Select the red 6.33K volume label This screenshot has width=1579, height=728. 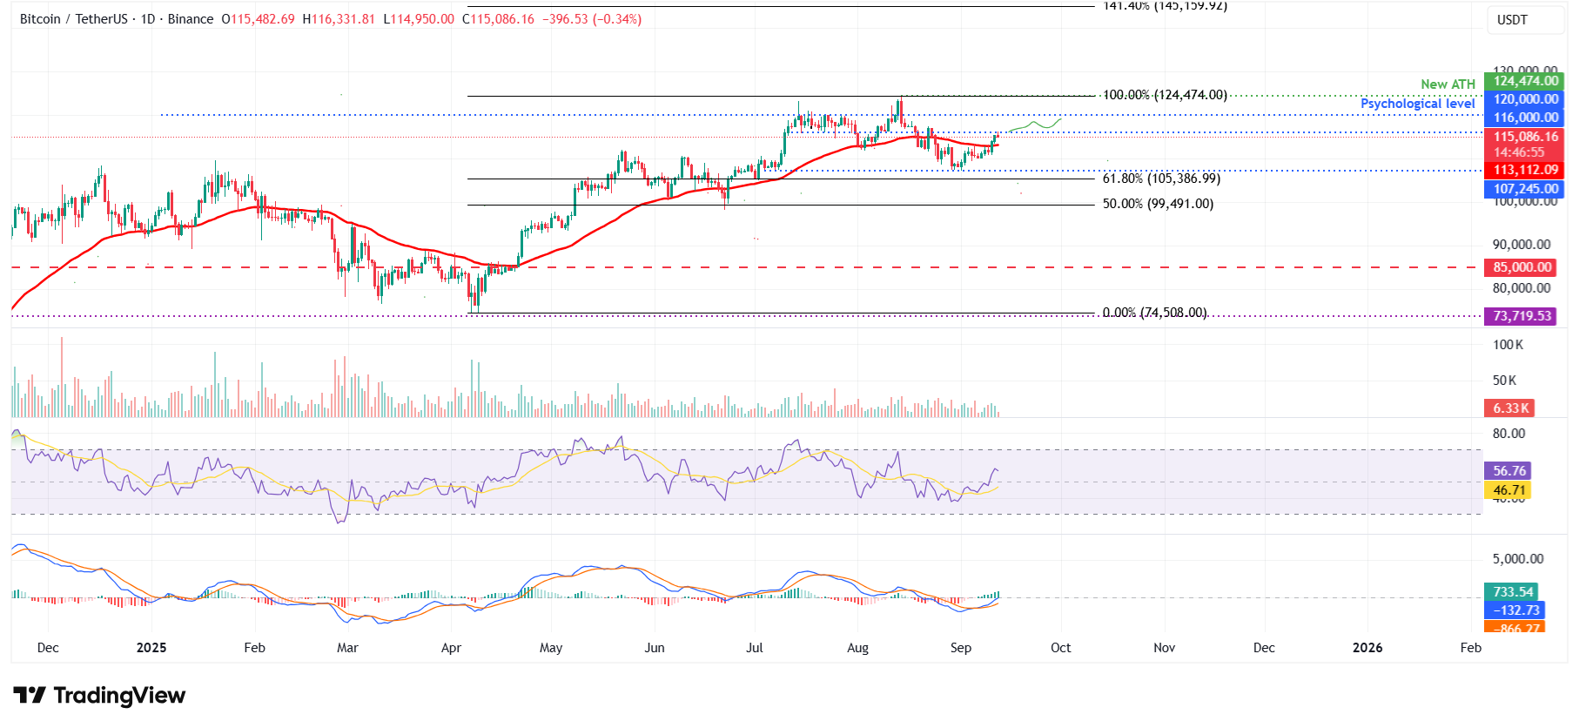[x=1510, y=408]
